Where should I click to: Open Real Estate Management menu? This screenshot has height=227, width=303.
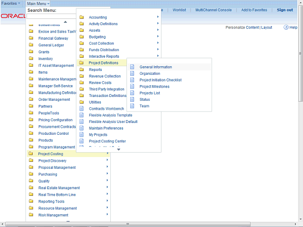pyautogui.click(x=59, y=188)
